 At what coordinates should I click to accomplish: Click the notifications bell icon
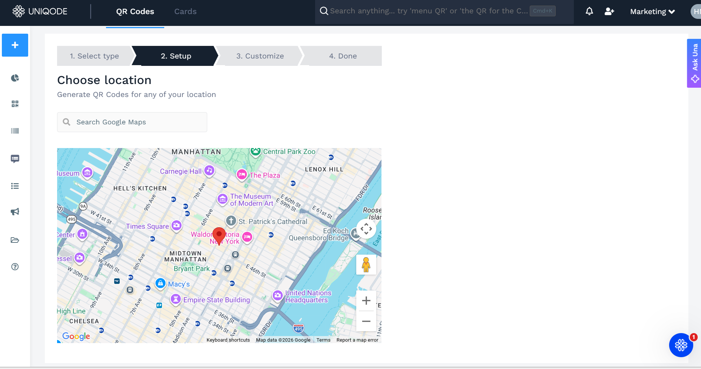(589, 11)
